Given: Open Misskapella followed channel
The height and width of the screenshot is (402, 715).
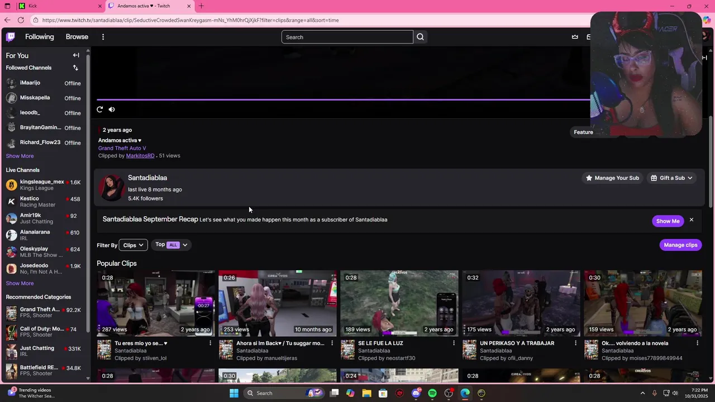Looking at the screenshot, I should pos(44,98).
